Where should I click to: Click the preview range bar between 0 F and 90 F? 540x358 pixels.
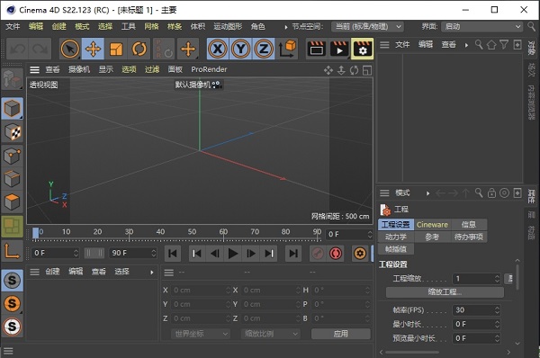(94, 253)
